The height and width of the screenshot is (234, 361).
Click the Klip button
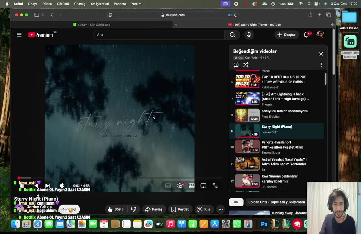click(x=204, y=209)
